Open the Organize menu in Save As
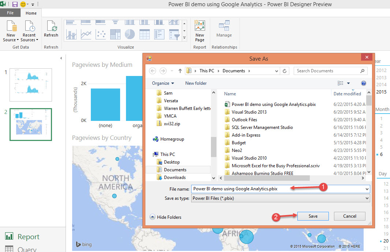The image size is (390, 252). click(x=163, y=83)
